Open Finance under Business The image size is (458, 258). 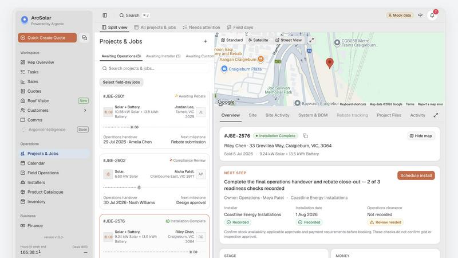click(53, 225)
